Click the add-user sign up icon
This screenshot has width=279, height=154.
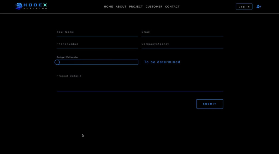259,6
